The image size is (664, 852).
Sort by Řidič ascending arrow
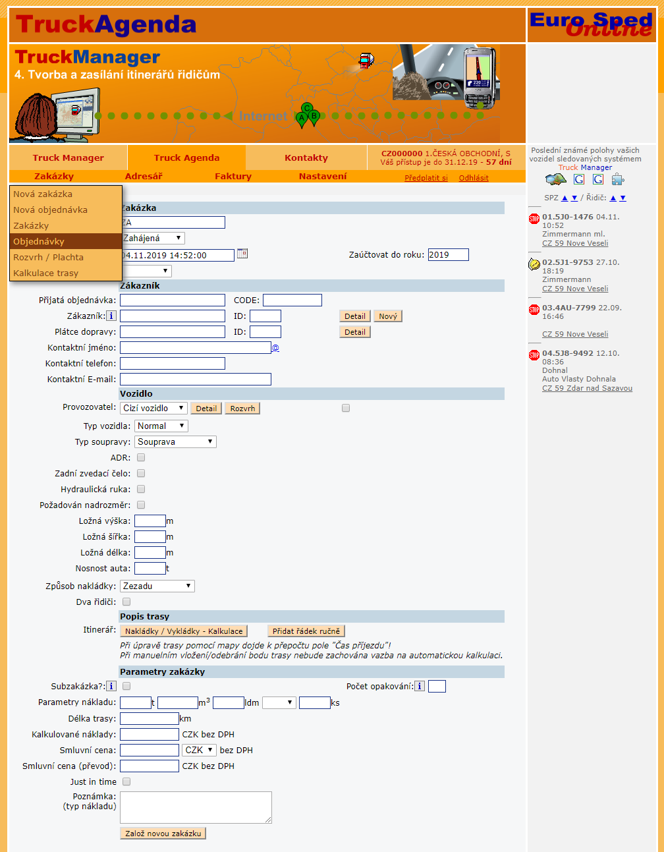click(613, 198)
